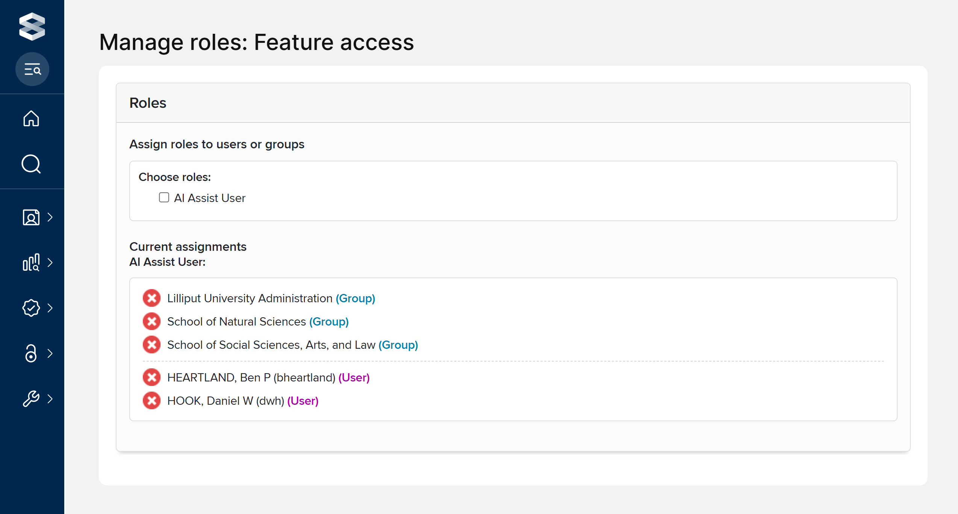Click the Symplectic logo in the sidebar
Image resolution: width=958 pixels, height=514 pixels.
point(32,26)
